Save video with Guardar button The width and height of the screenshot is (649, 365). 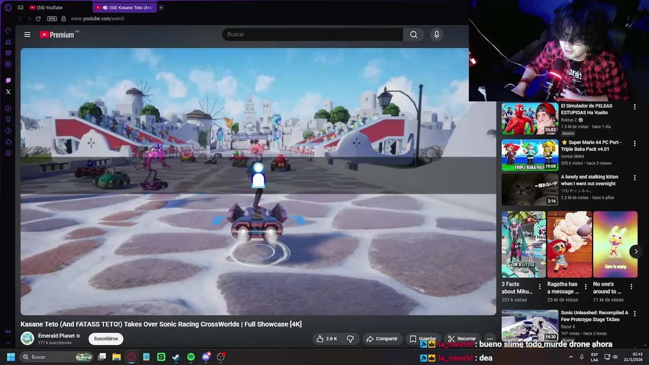(423, 339)
